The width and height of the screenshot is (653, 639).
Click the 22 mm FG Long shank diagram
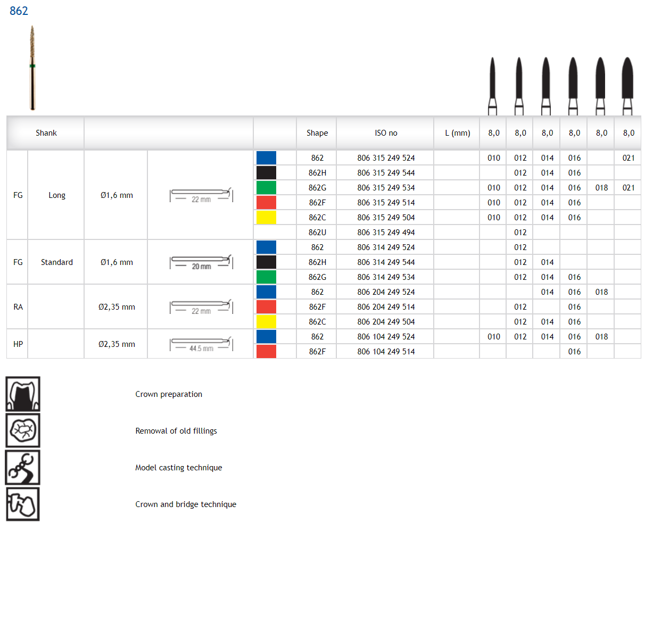tap(201, 196)
